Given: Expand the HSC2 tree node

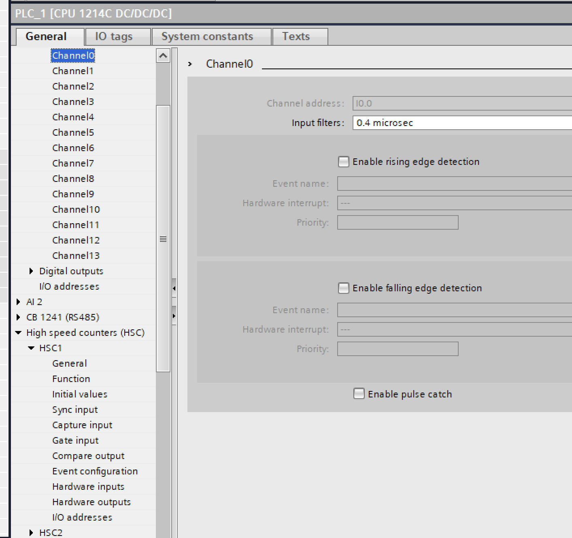Looking at the screenshot, I should (31, 533).
